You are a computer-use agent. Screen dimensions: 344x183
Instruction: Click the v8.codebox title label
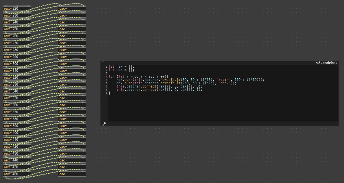(x=327, y=63)
